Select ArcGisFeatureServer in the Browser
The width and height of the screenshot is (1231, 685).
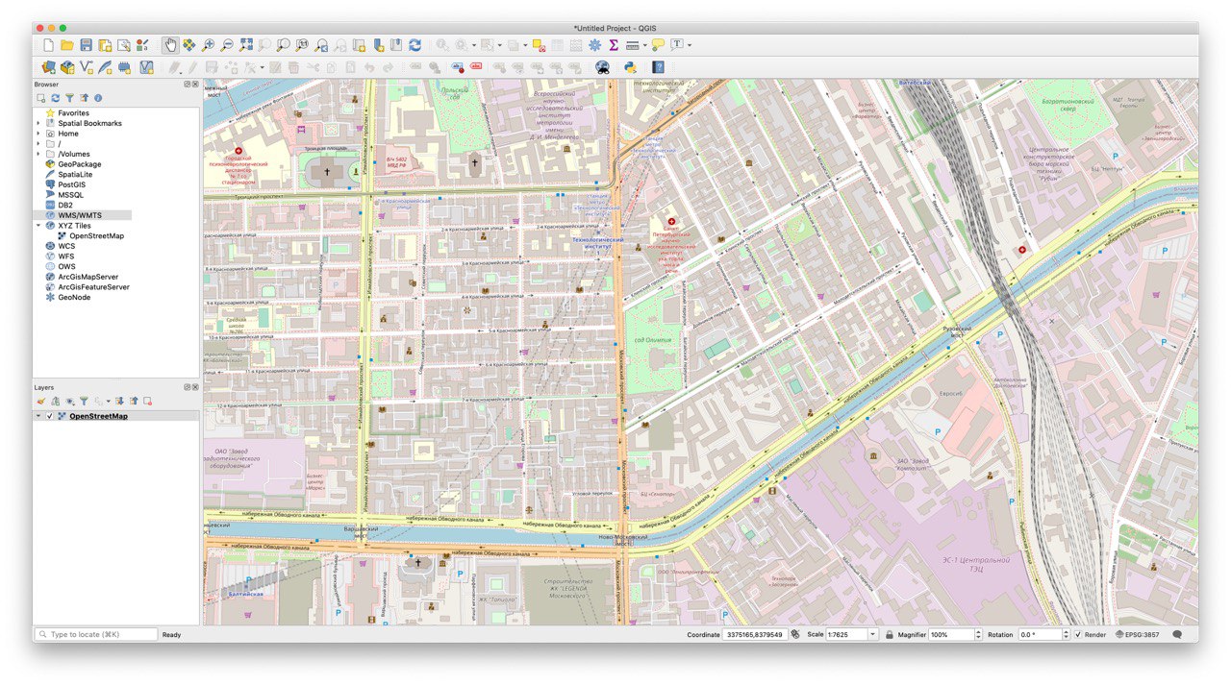click(93, 286)
